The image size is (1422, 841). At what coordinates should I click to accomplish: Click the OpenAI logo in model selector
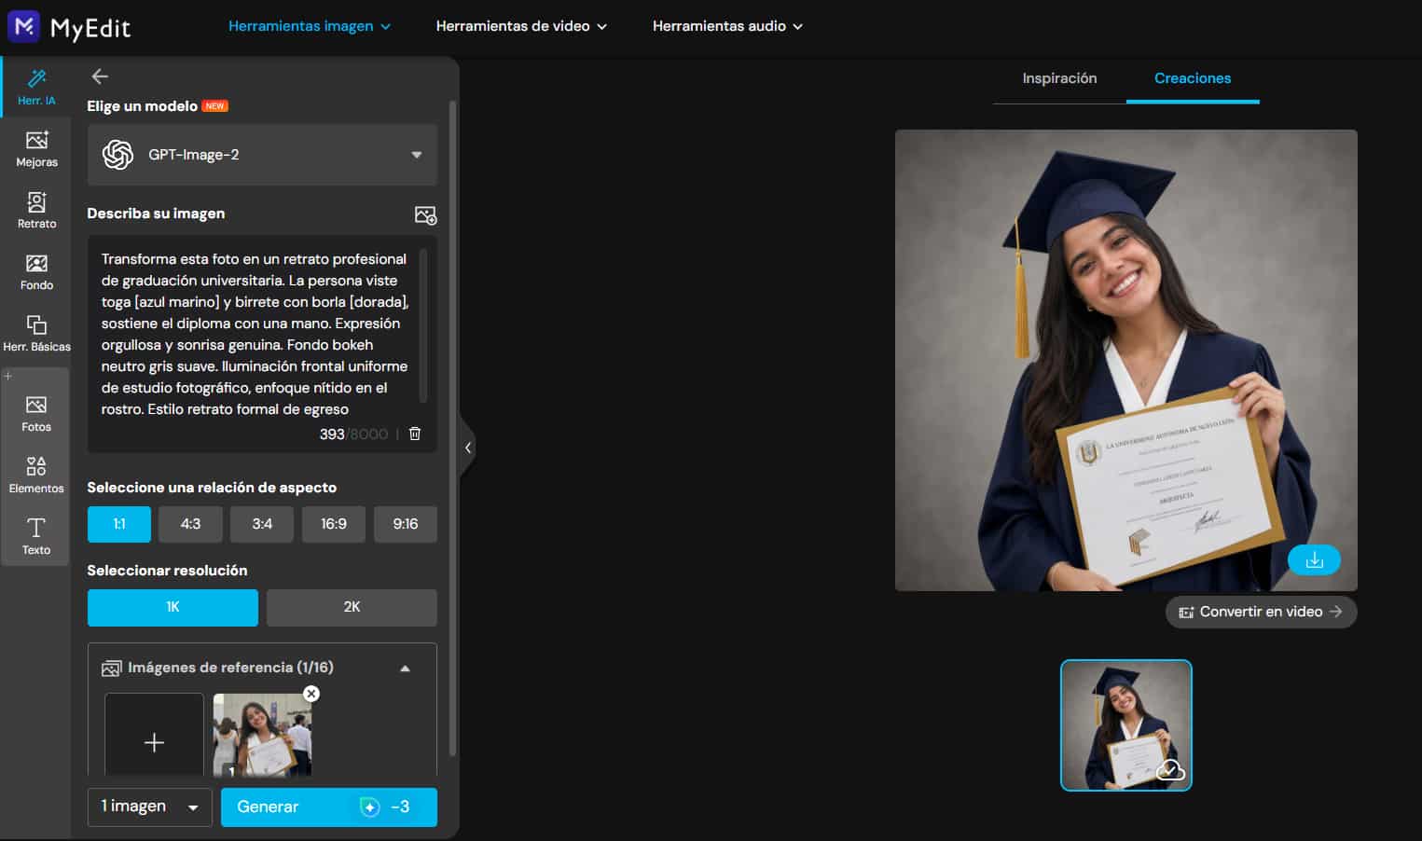click(x=118, y=155)
